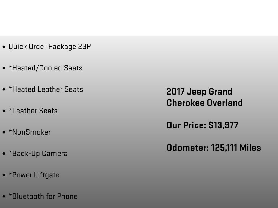The width and height of the screenshot is (278, 208).
Task: Click the blank white banner at top
Action: tap(139, 18)
